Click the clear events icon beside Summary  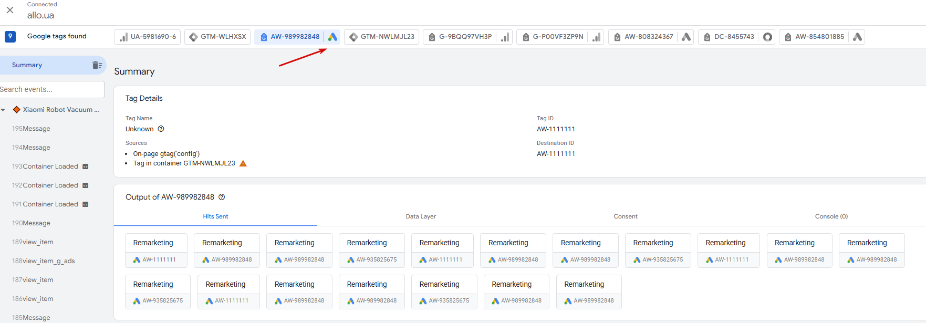pos(97,65)
